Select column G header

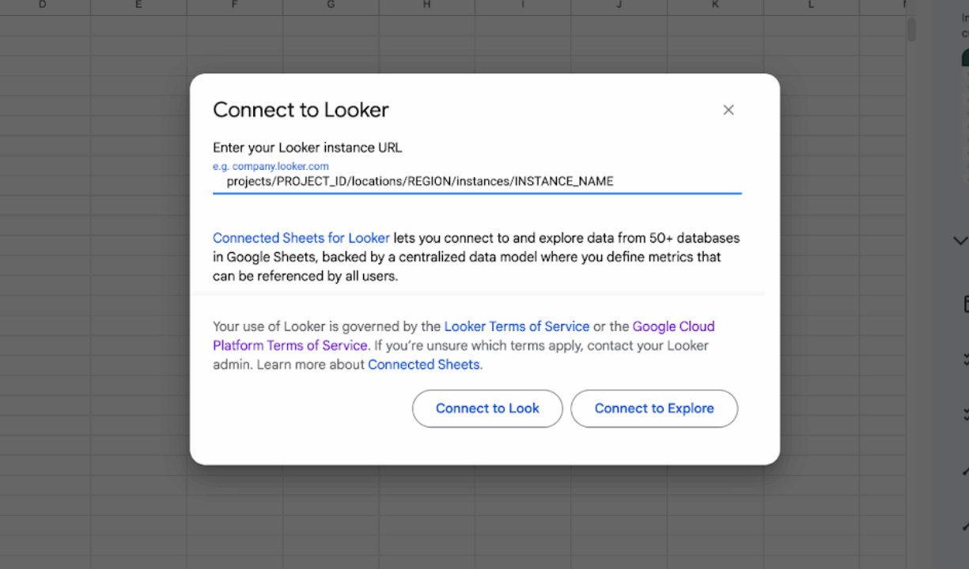click(331, 6)
